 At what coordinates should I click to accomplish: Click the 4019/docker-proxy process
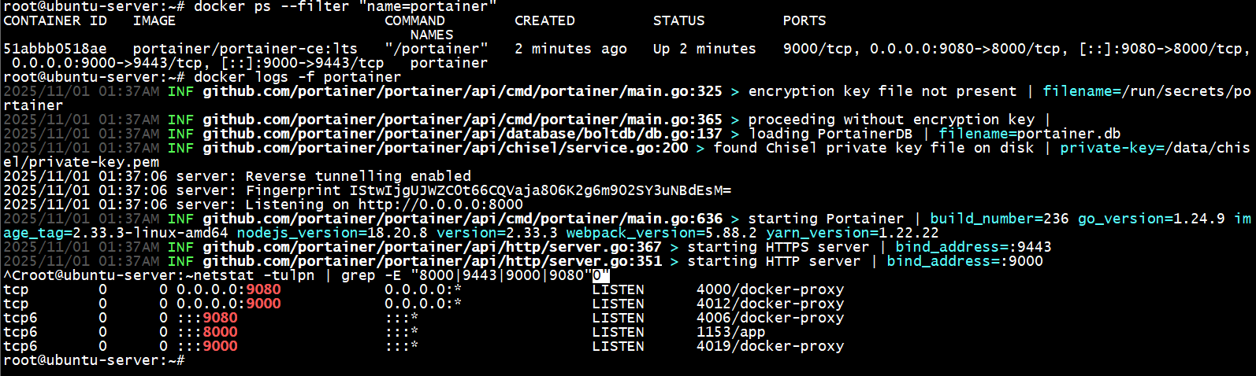click(770, 346)
